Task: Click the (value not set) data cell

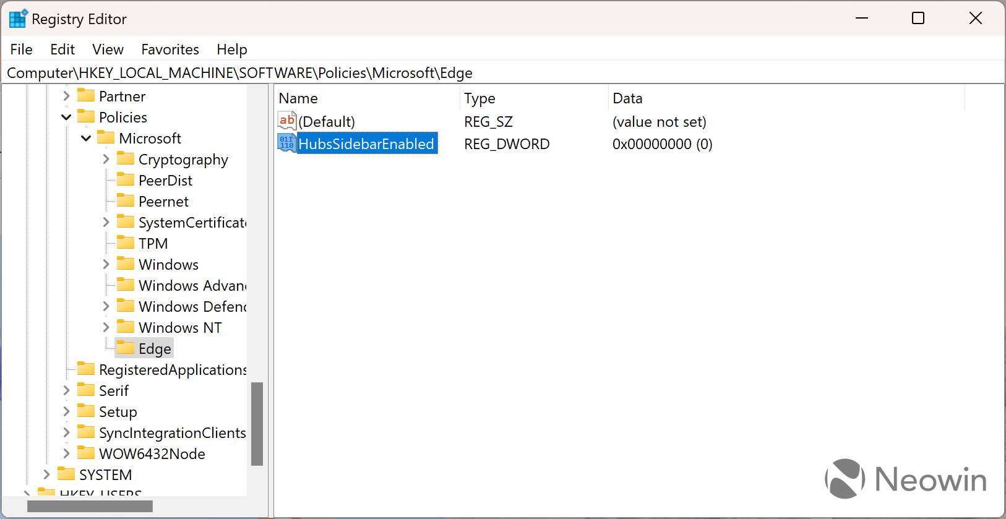Action: pyautogui.click(x=660, y=121)
